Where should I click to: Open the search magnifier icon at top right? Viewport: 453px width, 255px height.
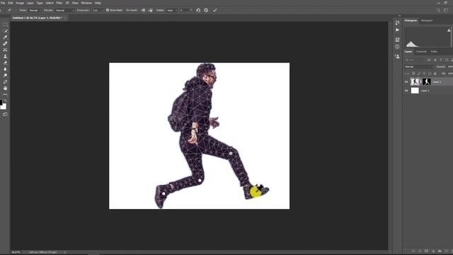click(438, 10)
